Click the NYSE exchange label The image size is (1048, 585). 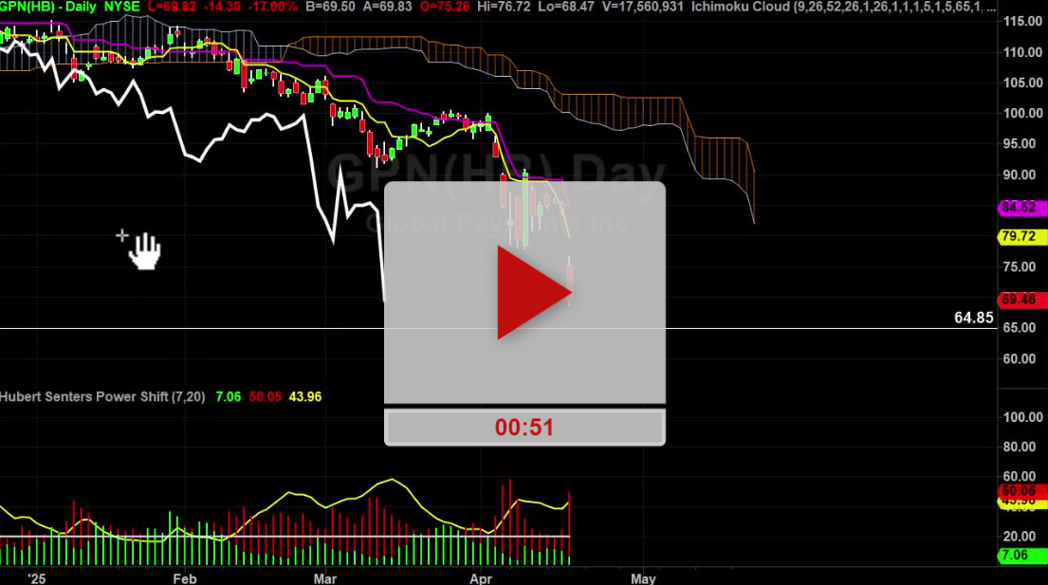tap(121, 7)
